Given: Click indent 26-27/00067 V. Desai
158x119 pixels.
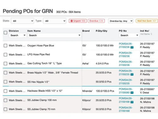Looking at the screenshot, I should [147, 91].
